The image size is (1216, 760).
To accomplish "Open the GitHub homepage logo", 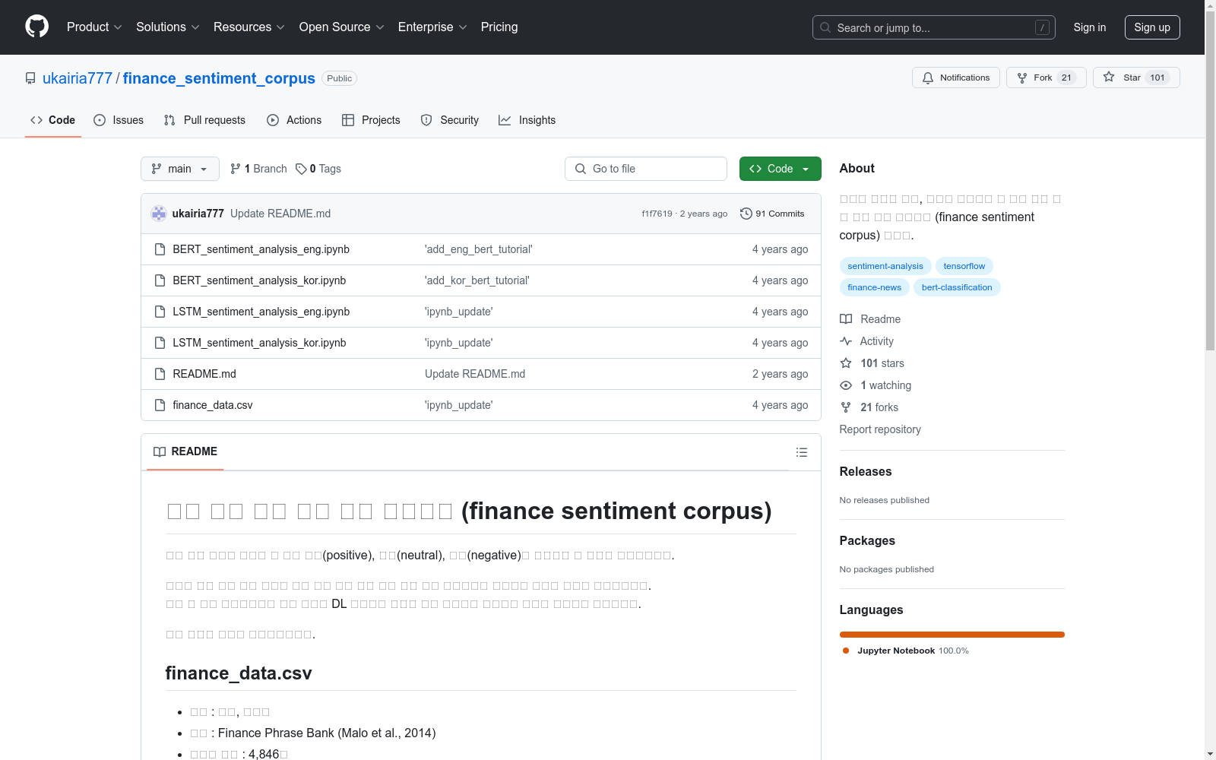I will [x=36, y=27].
